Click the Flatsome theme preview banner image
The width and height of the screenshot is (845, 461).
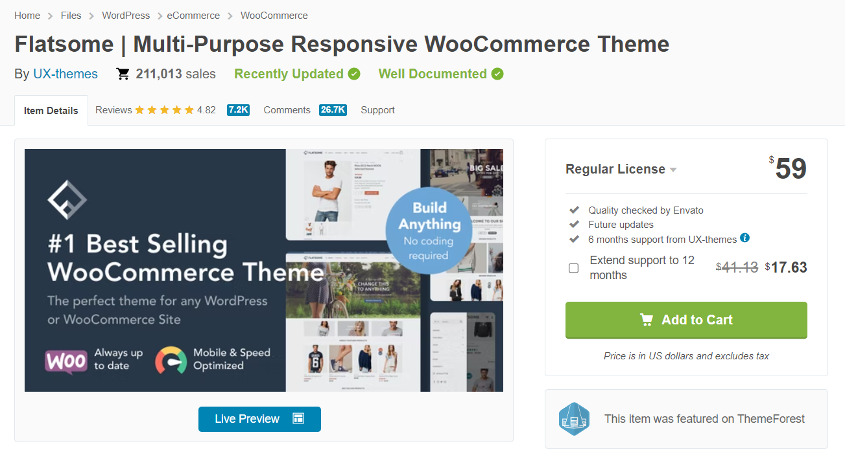(x=264, y=270)
